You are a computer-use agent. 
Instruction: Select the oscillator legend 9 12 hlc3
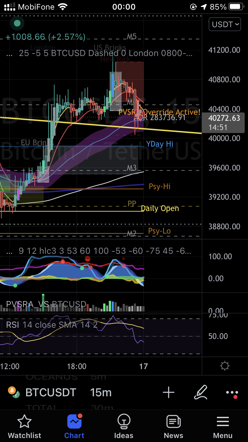tap(105, 251)
